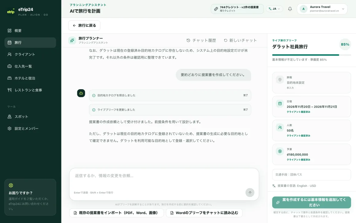Viewport: 356px width, 223px height.
Task: Open レストランと食事 restaurants section
Action: click(30, 90)
